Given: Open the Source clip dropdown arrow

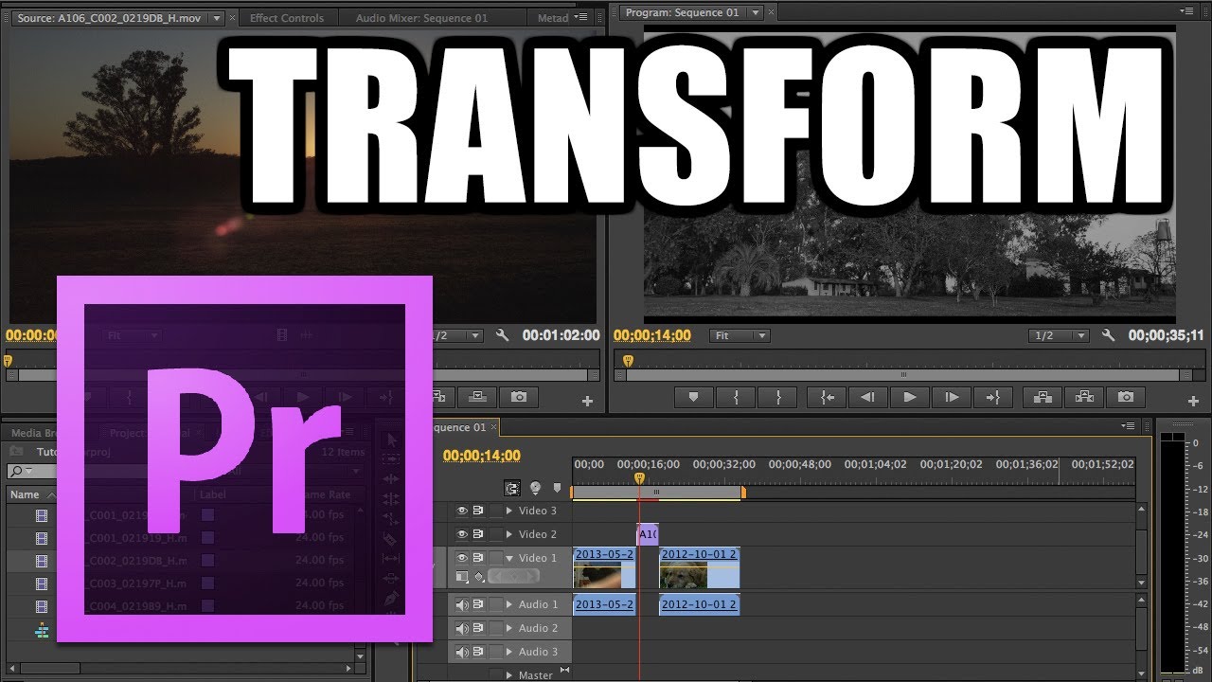Looking at the screenshot, I should tap(217, 17).
